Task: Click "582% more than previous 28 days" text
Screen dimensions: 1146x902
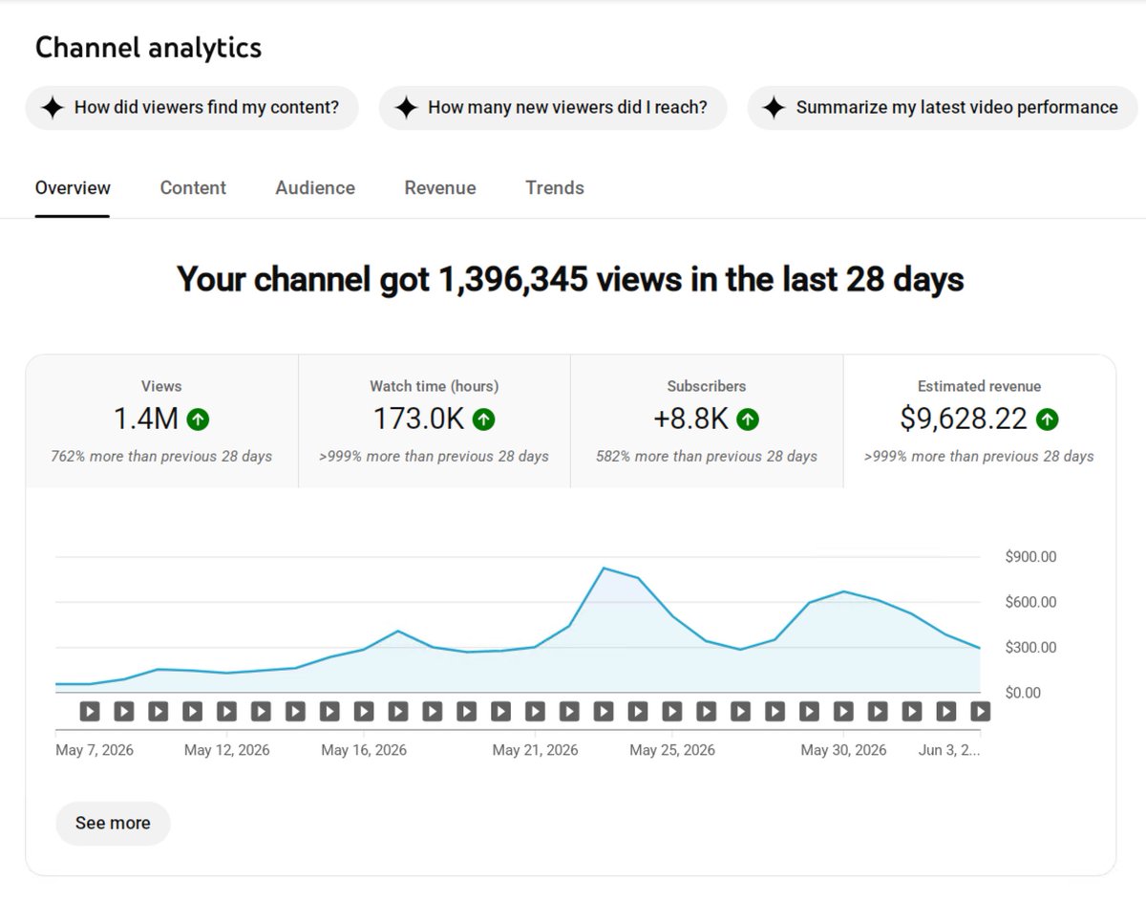Action: 707,457
